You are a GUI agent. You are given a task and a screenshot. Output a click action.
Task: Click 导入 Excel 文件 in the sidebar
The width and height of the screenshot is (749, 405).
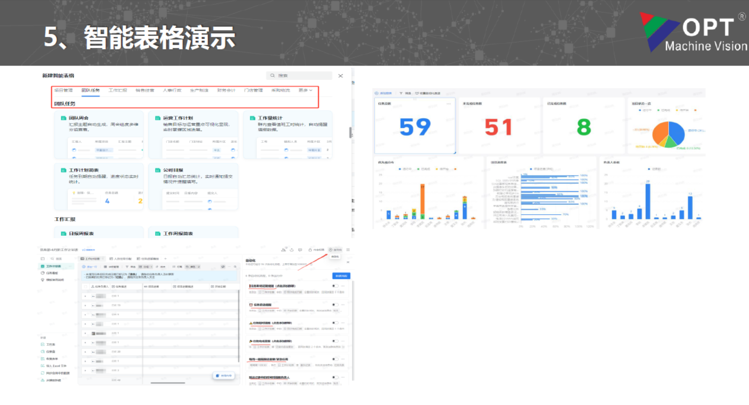pos(54,366)
